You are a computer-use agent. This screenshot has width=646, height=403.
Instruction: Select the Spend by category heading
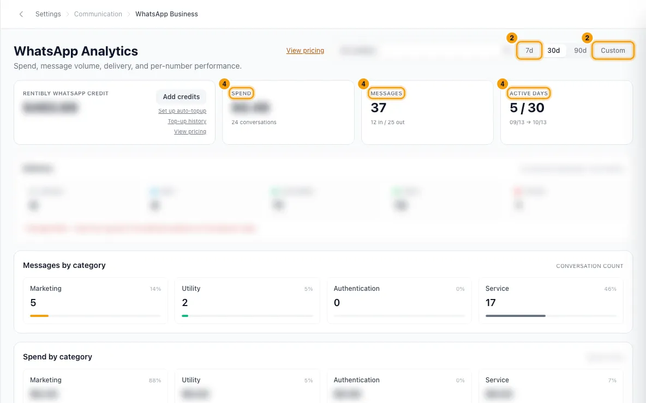tap(58, 357)
